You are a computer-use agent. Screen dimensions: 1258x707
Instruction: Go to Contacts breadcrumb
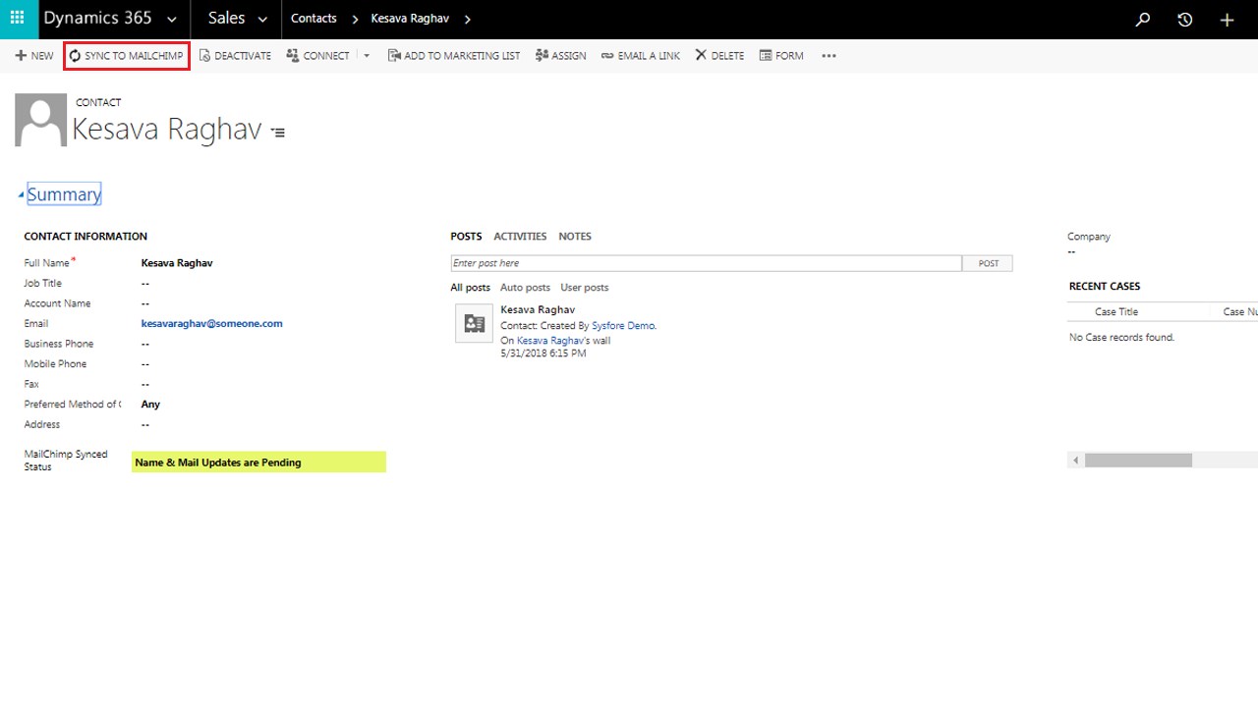tap(314, 19)
